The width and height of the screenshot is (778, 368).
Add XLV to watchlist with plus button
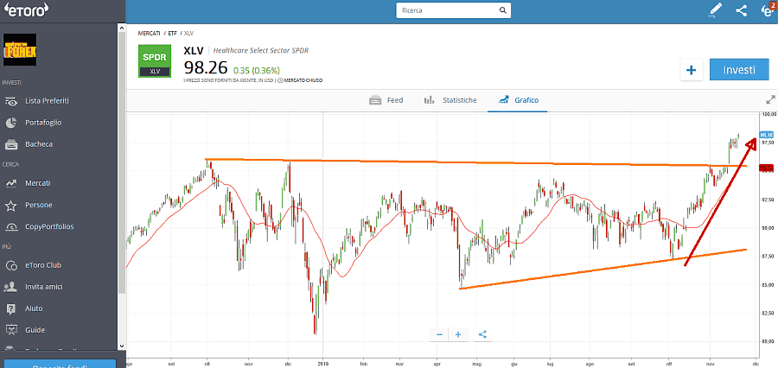tap(692, 71)
